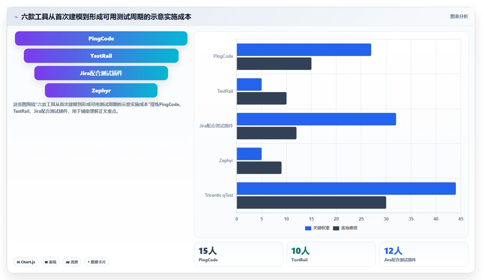This screenshot has width=482, height=280.
Task: Click the small chart icon beside the title
Action: 16,17
